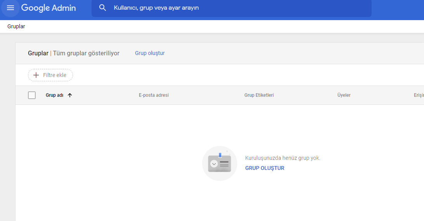The height and width of the screenshot is (221, 424).
Task: Sort by the 'Grup adı' column header
Action: tap(54, 95)
